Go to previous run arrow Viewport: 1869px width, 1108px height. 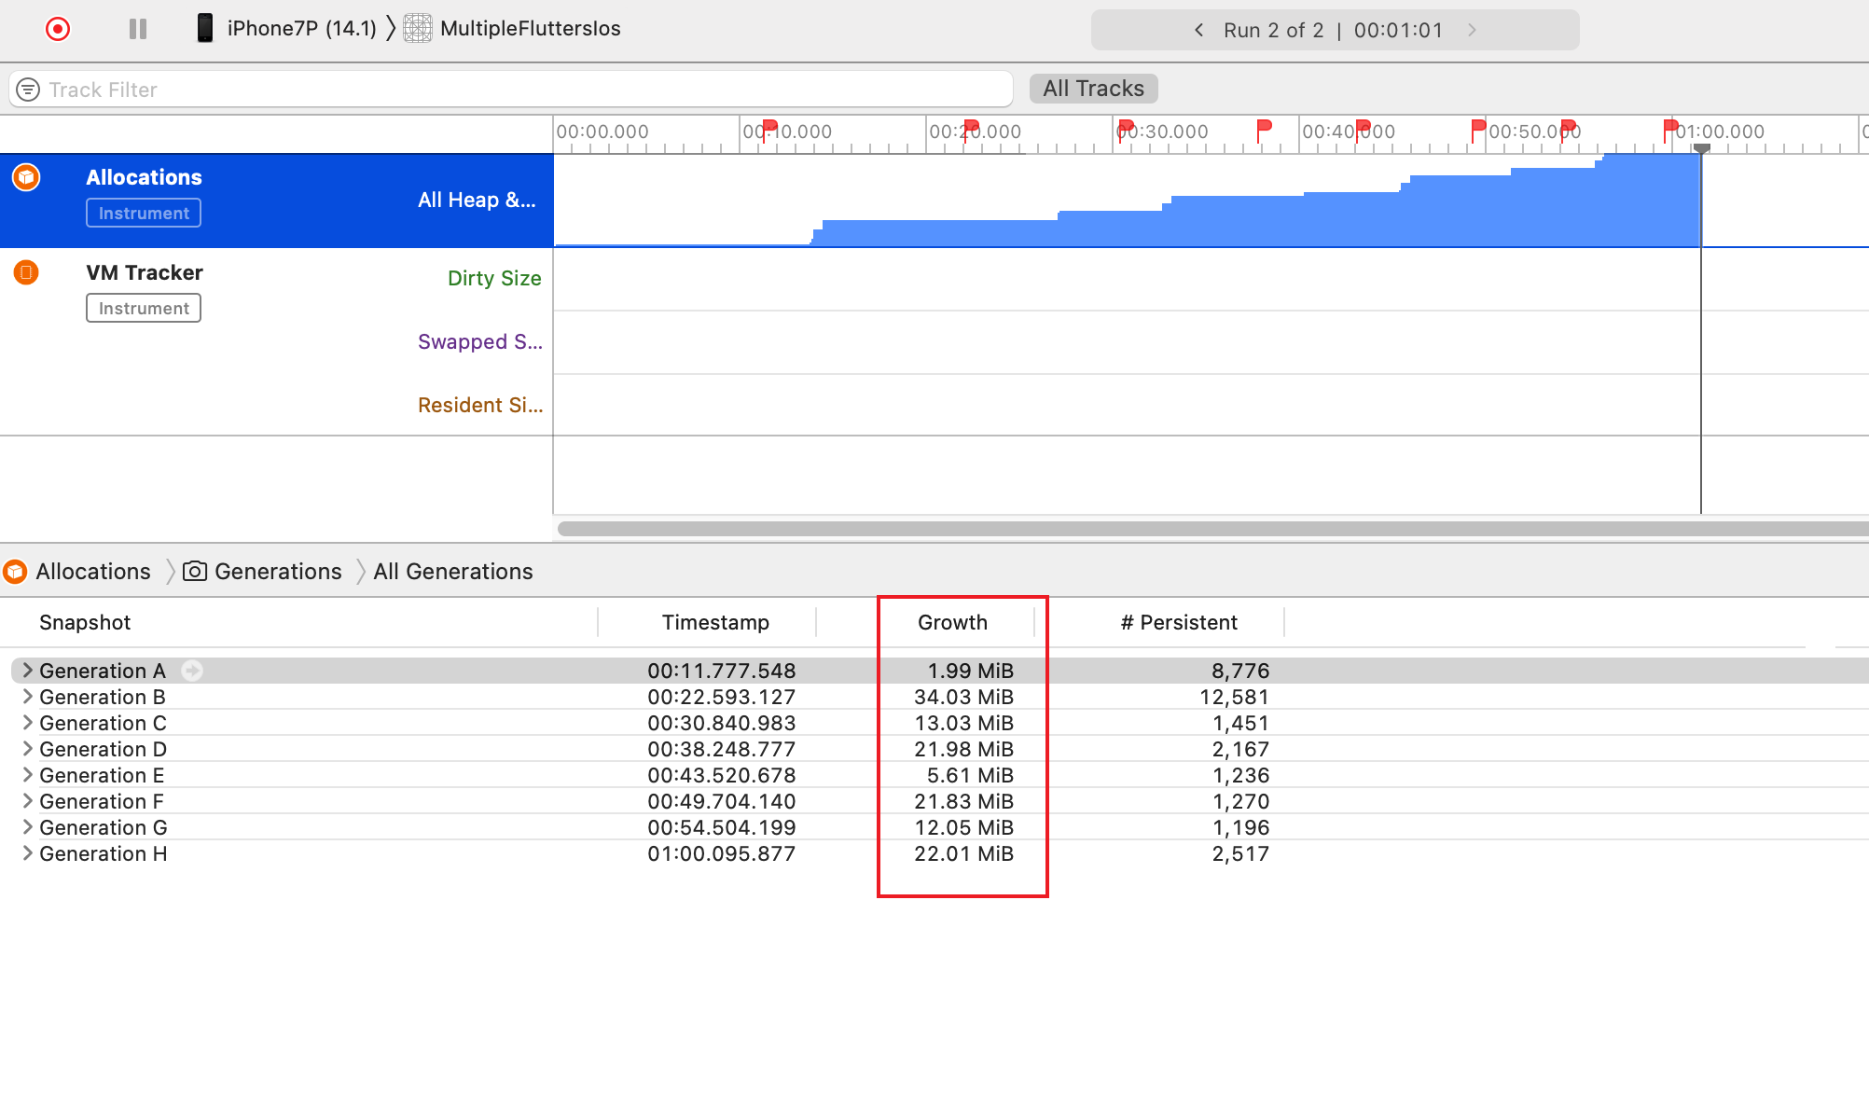1199,30
